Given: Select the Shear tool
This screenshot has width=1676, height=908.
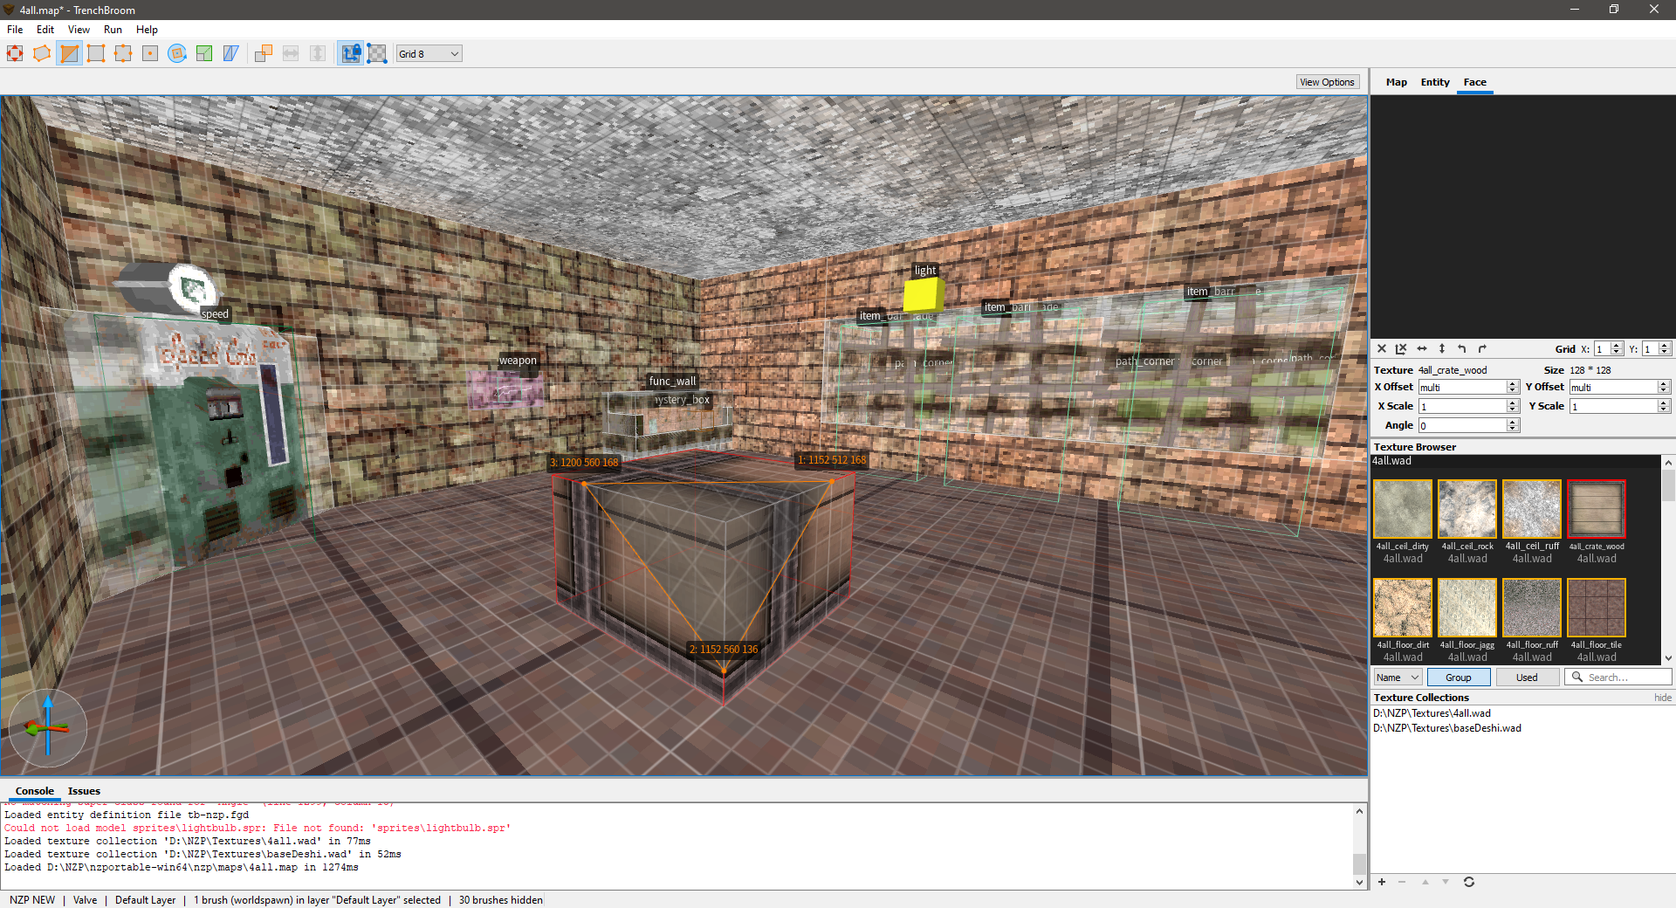Looking at the screenshot, I should point(230,53).
